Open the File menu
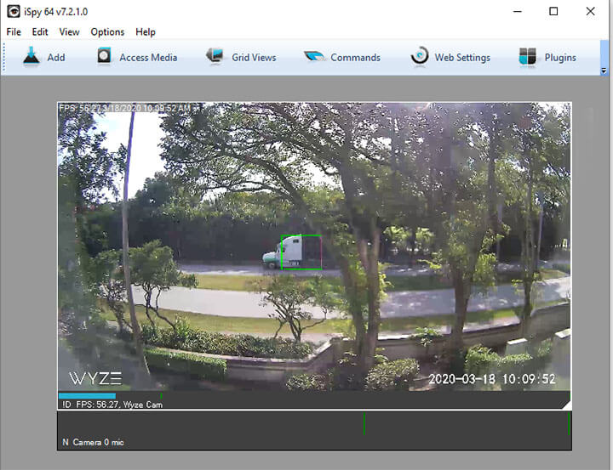This screenshot has height=470, width=613. 14,32
